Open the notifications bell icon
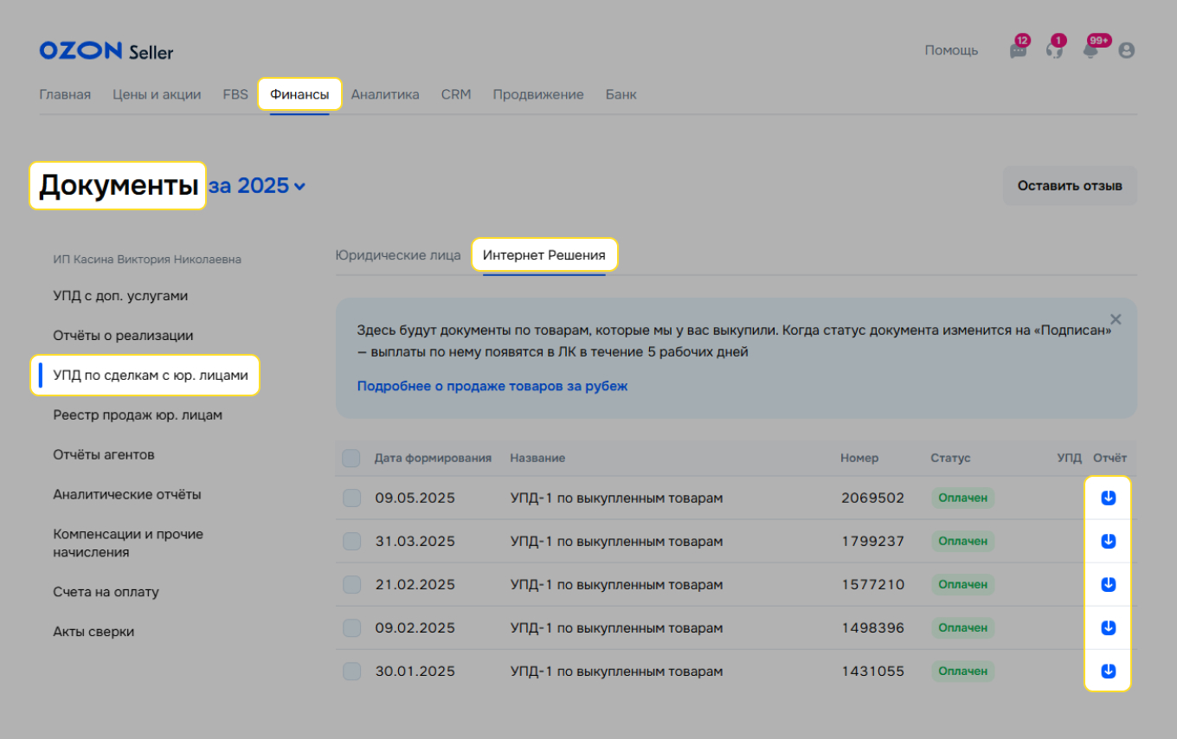 click(x=1090, y=50)
